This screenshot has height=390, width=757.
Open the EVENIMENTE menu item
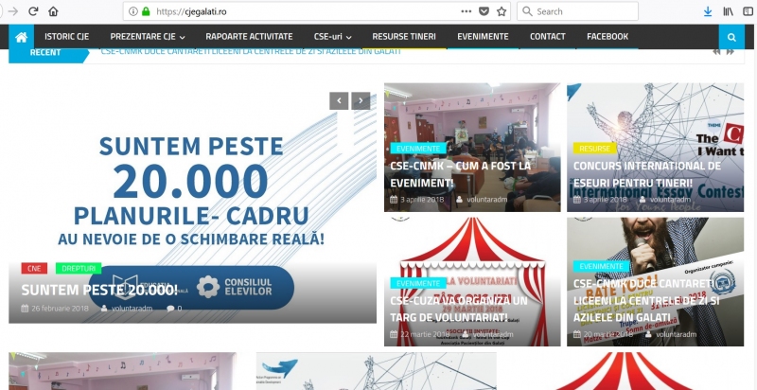click(x=483, y=37)
